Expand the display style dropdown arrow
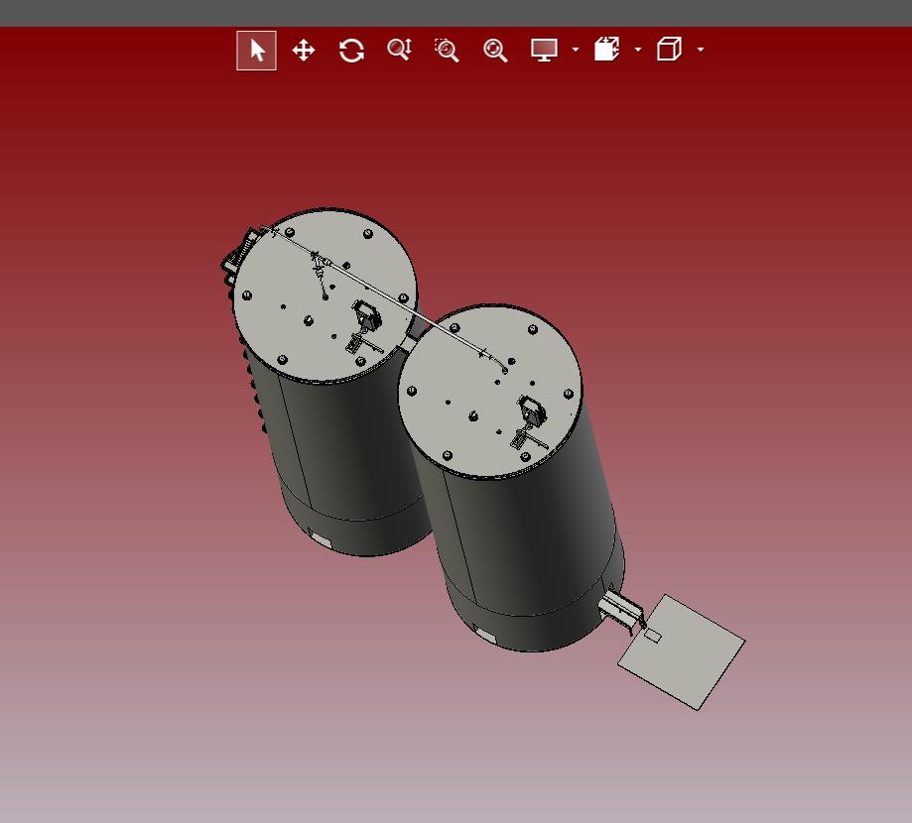Image resolution: width=912 pixels, height=823 pixels. click(576, 50)
